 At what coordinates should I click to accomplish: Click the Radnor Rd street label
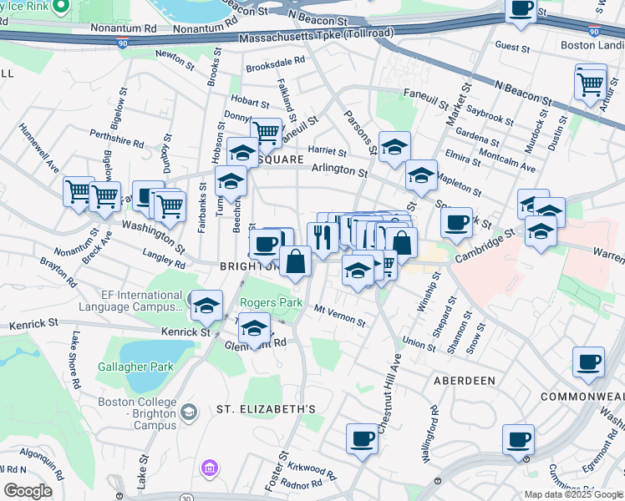click(302, 484)
